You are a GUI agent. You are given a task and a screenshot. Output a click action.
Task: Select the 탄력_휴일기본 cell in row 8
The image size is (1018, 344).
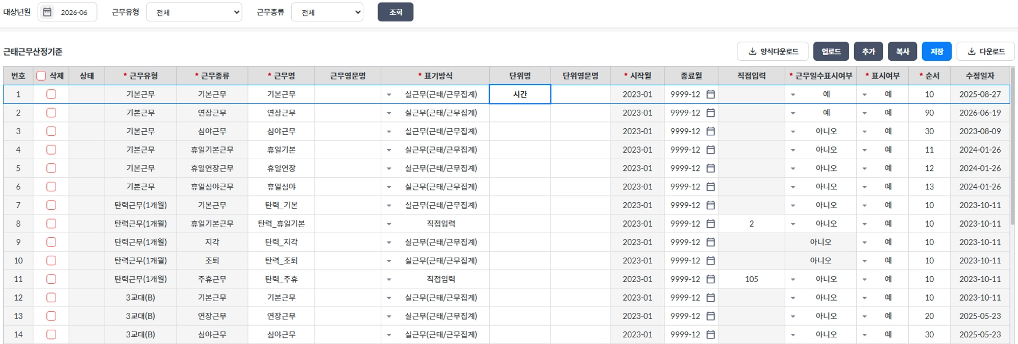point(281,224)
